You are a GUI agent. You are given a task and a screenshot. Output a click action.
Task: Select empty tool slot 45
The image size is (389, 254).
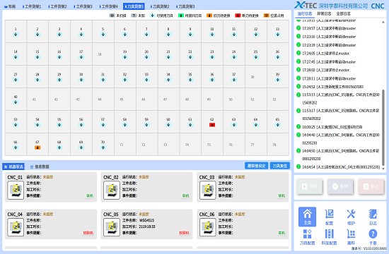(x=124, y=99)
